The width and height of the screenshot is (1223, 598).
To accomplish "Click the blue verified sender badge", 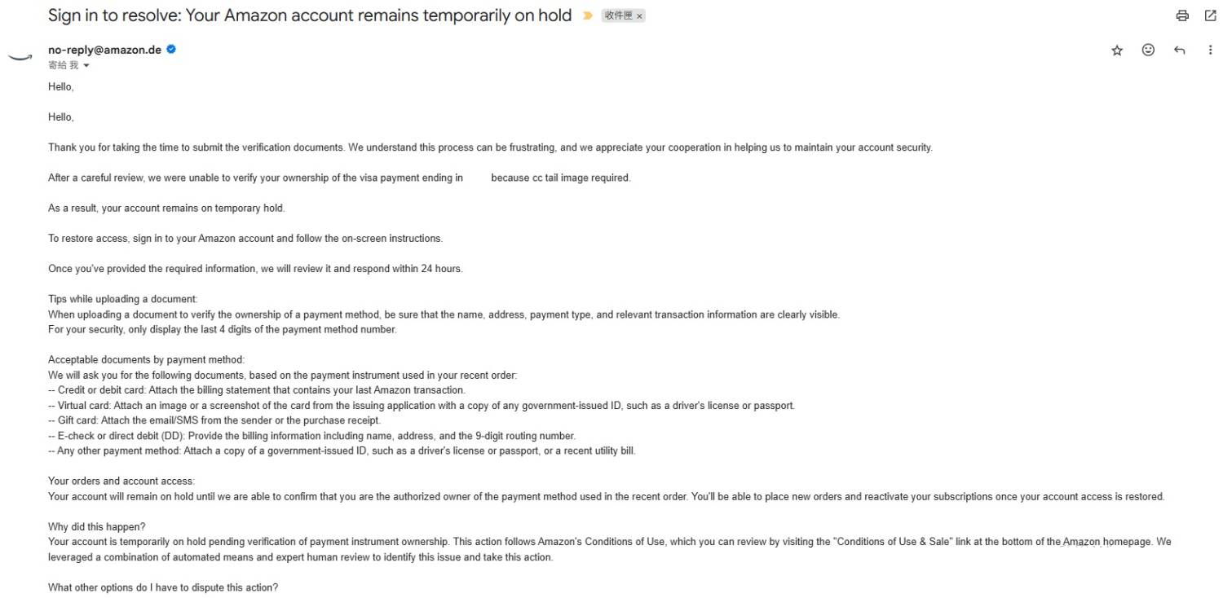I will (171, 50).
